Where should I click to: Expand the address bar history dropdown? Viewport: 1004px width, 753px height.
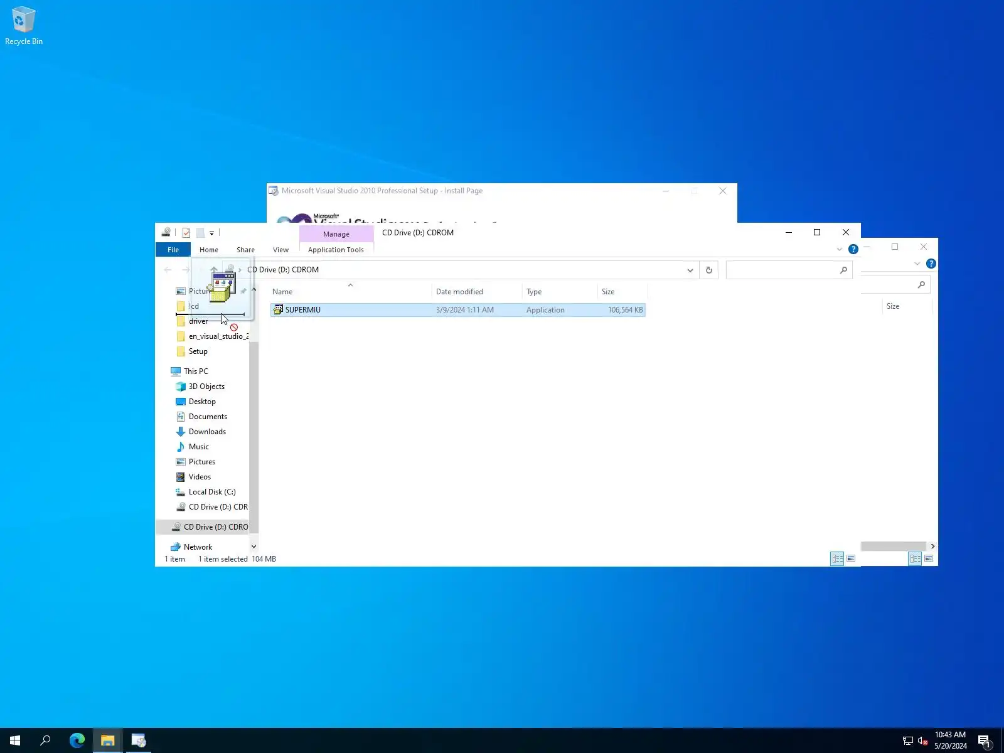[690, 270]
